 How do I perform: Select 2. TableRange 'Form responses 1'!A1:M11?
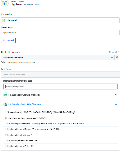point(61,118)
